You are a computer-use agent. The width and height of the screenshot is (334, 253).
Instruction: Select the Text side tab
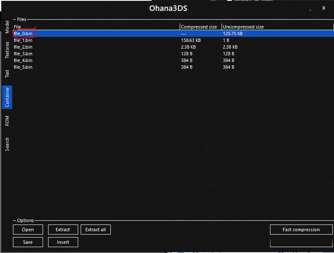(x=7, y=74)
